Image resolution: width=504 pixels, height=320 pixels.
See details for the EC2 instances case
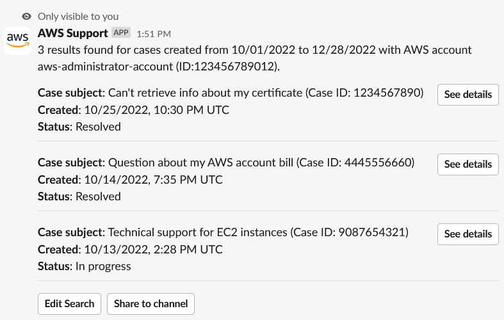pos(467,234)
